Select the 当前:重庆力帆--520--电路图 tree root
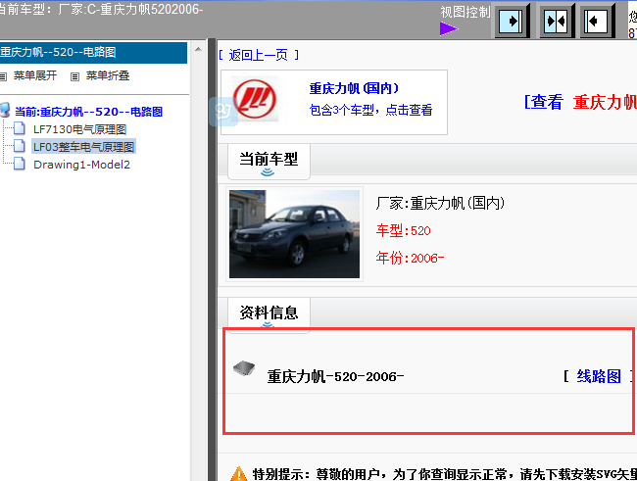This screenshot has width=637, height=481. click(x=88, y=112)
